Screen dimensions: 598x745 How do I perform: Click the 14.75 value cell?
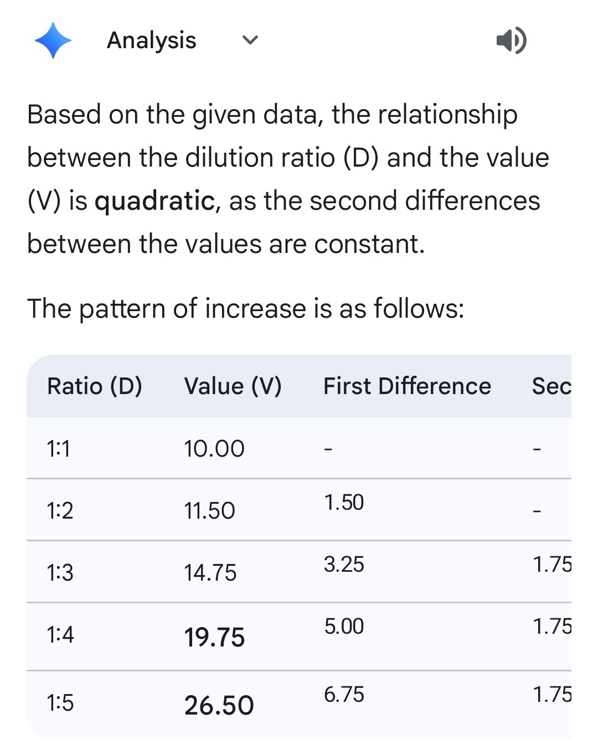click(210, 572)
